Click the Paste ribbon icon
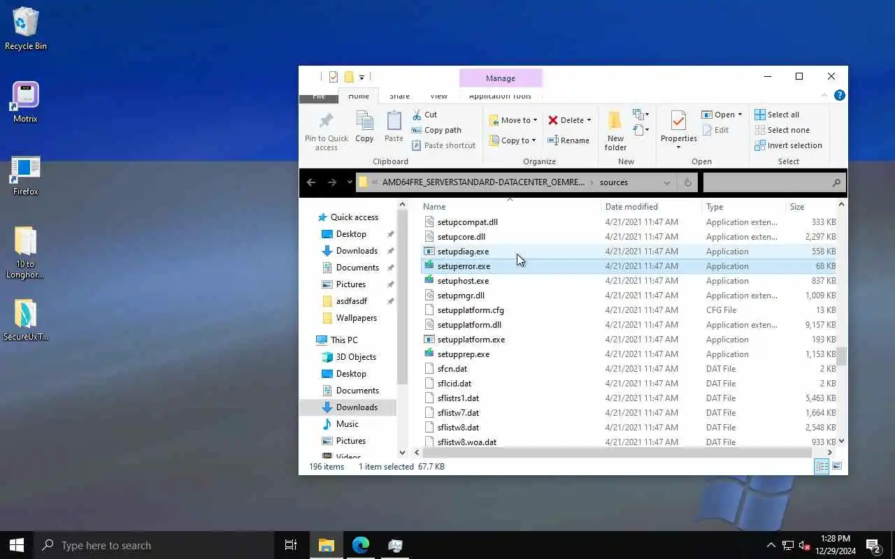The width and height of the screenshot is (895, 559). 394,126
